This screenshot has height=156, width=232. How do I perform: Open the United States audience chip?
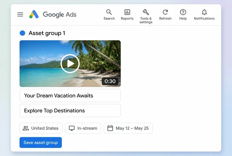coord(41,128)
